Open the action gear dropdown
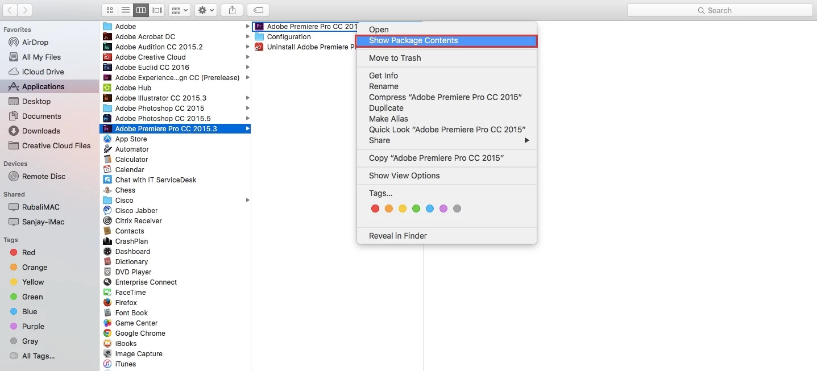Image resolution: width=817 pixels, height=371 pixels. click(x=205, y=10)
